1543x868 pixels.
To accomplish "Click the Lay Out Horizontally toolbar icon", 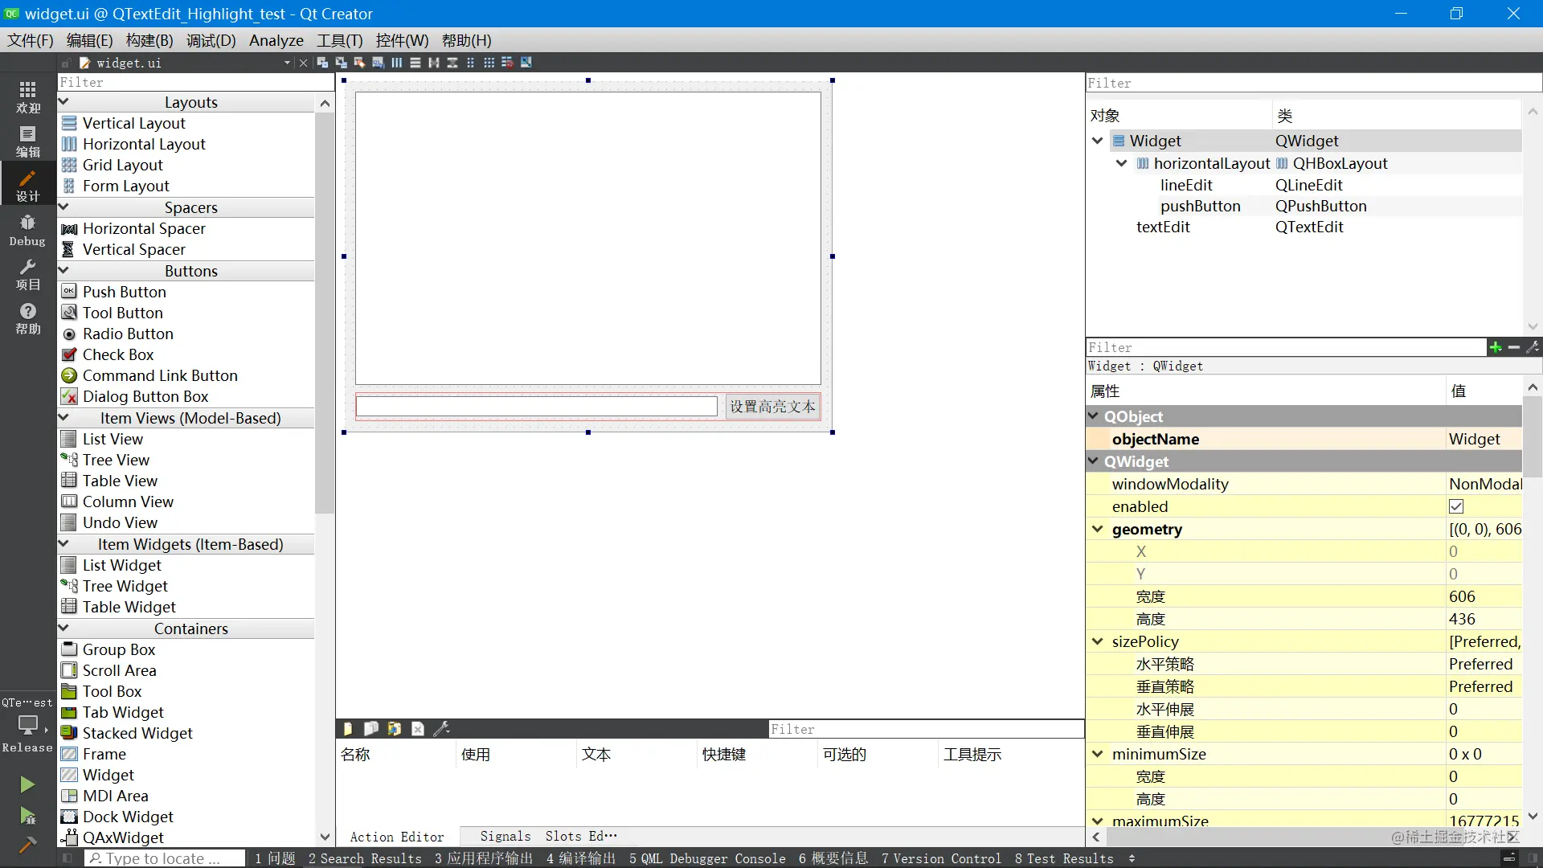I will point(397,63).
